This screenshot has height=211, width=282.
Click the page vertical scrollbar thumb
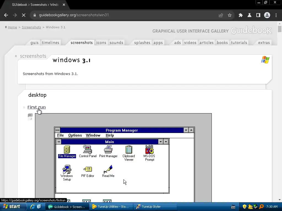coord(280,29)
